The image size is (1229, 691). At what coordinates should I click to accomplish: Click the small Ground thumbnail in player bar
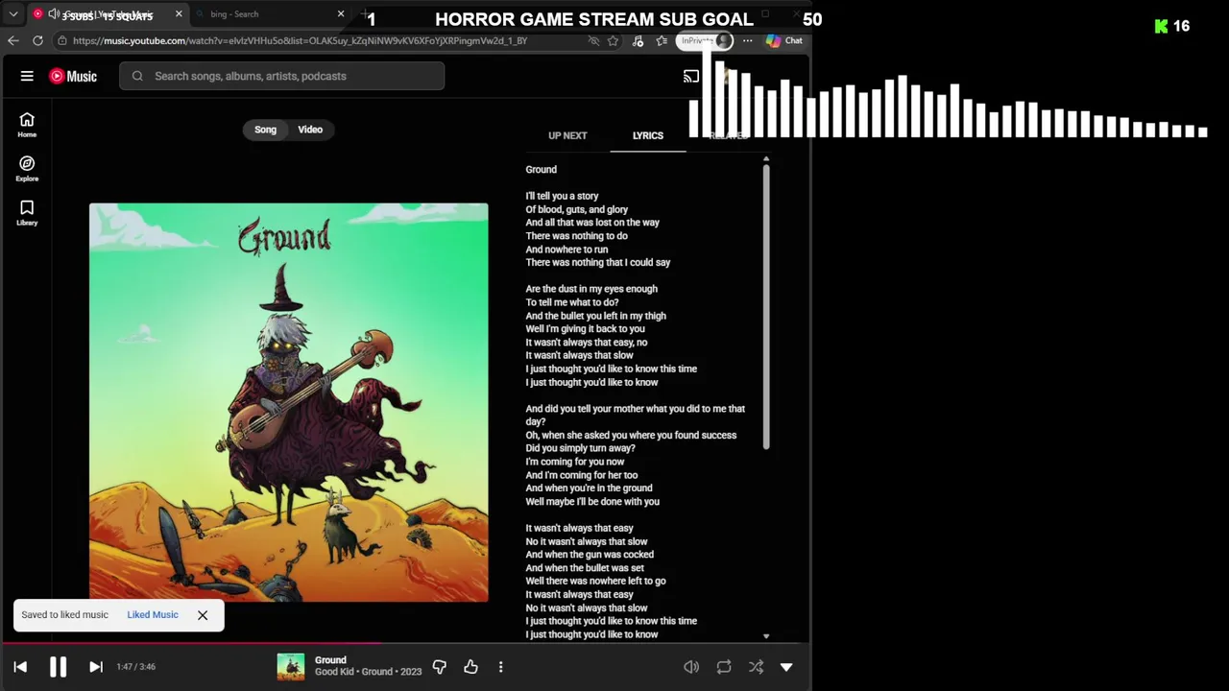pyautogui.click(x=290, y=666)
